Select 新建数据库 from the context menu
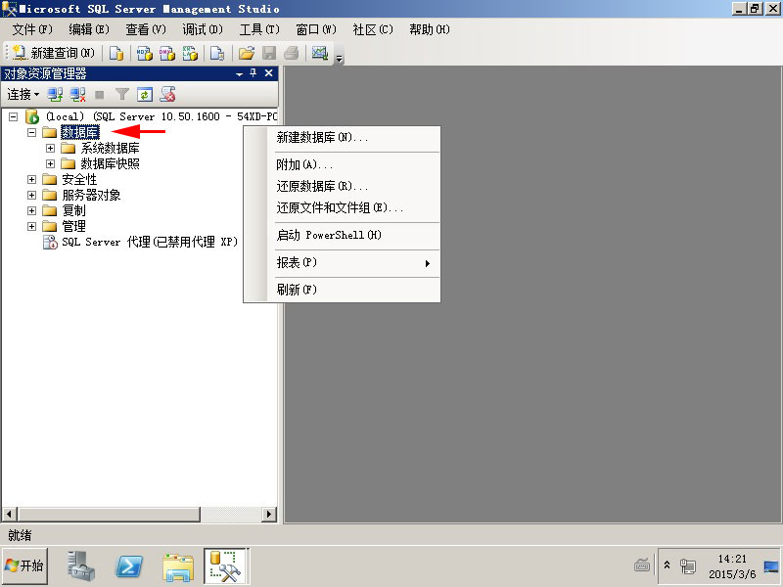Viewport: 783px width, 587px height. pos(322,138)
